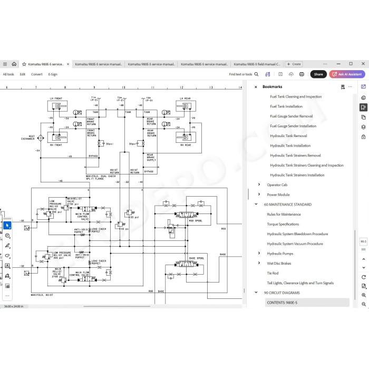
Task: Click the Find text or tools search field
Action: (x=244, y=74)
